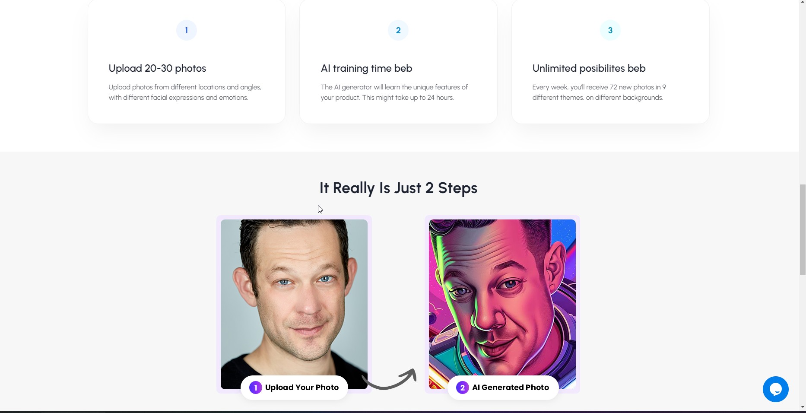806x413 pixels.
Task: Click purple badge 1 on Upload label
Action: point(256,388)
